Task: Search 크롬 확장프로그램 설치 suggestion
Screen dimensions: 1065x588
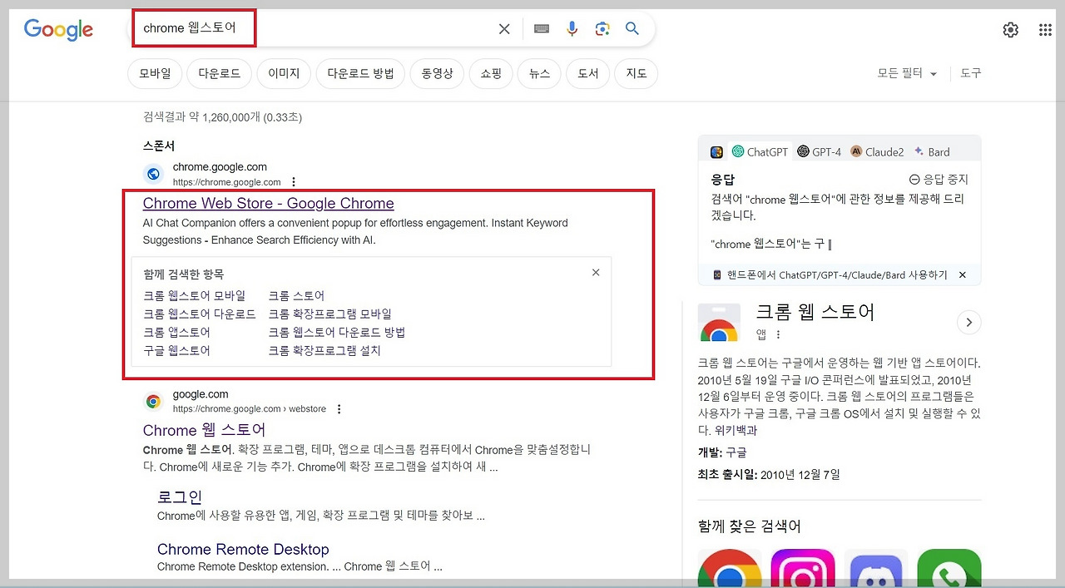Action: 324,350
